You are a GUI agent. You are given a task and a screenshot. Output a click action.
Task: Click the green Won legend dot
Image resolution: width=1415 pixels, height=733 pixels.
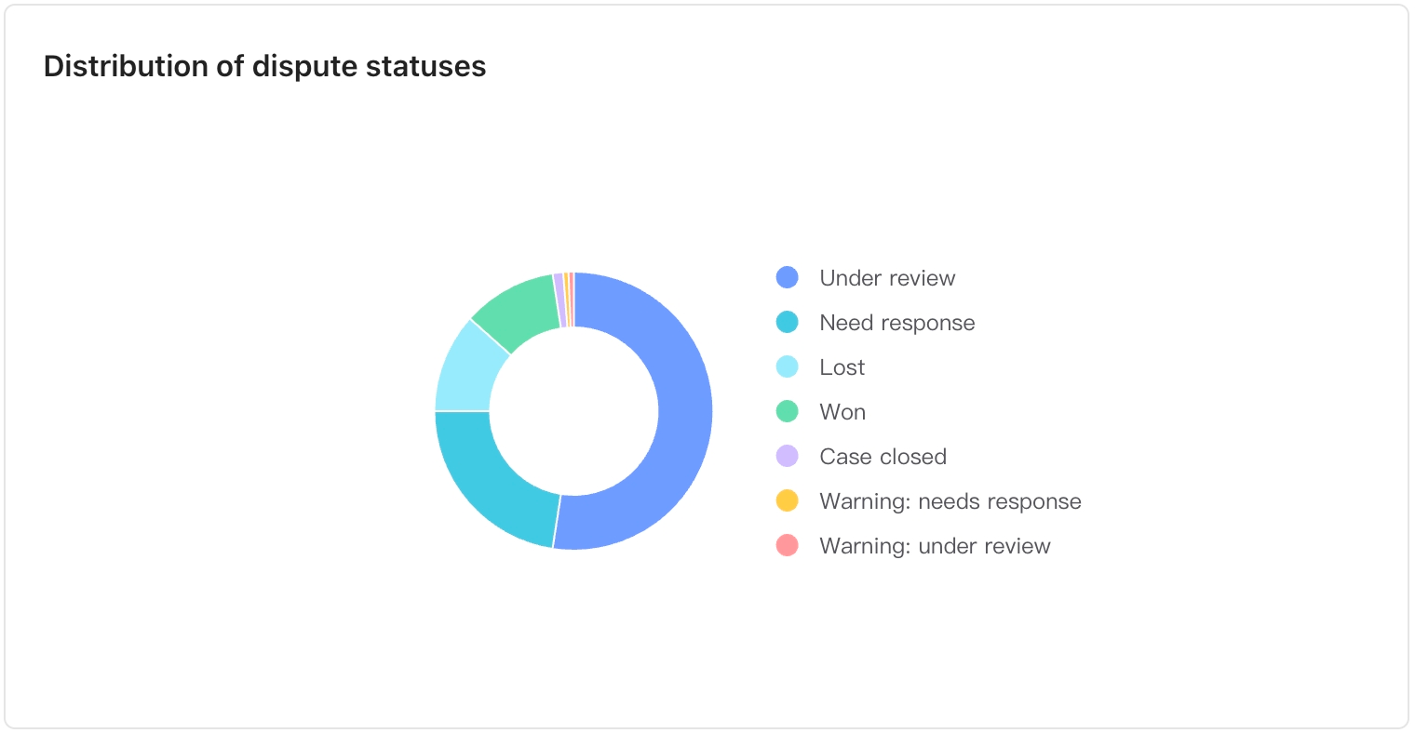click(x=788, y=412)
